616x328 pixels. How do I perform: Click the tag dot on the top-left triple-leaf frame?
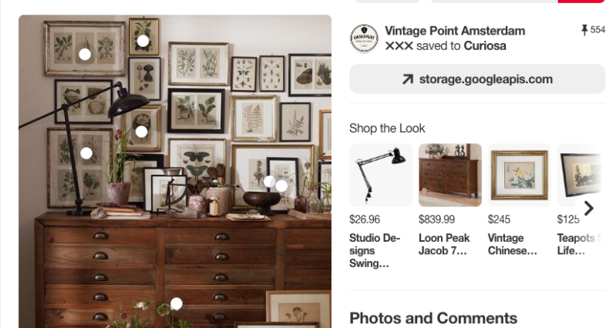point(85,54)
